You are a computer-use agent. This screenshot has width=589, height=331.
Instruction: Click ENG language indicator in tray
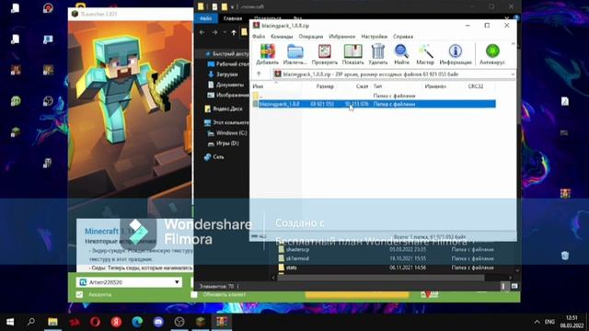[x=549, y=322]
